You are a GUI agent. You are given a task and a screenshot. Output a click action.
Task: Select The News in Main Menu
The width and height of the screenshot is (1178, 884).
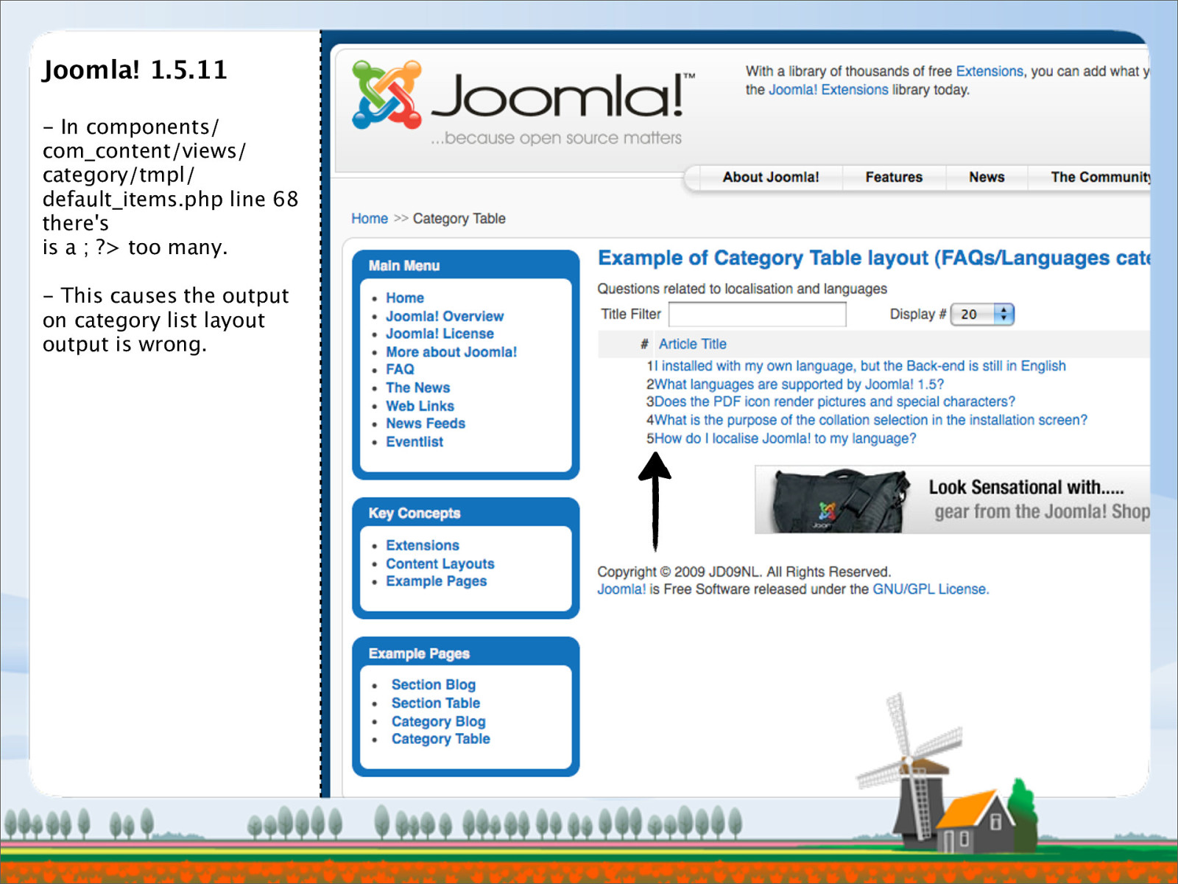click(417, 387)
